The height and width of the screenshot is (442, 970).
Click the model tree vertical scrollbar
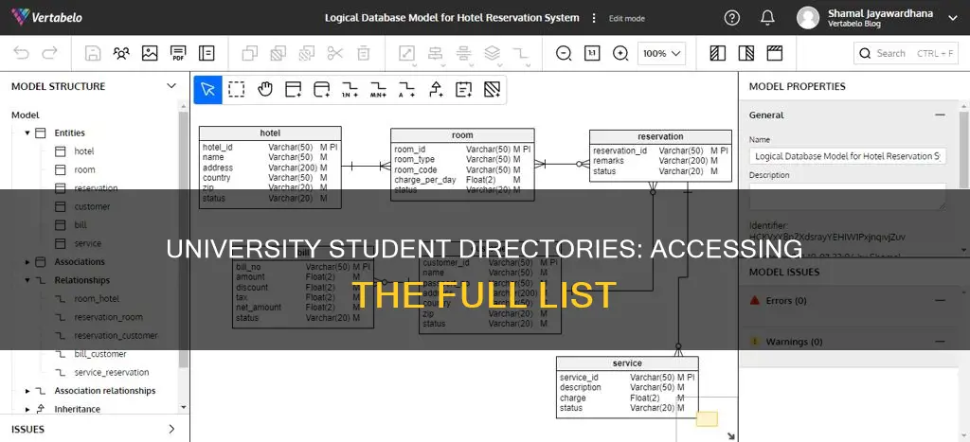click(183, 239)
